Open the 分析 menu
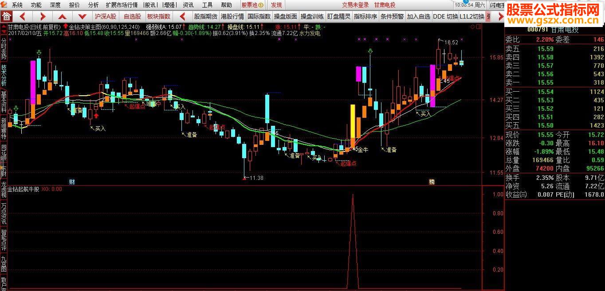605x291 pixels. [94, 5]
